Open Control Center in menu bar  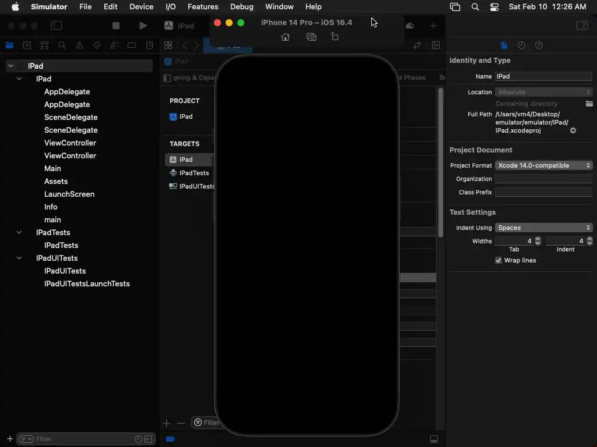pos(494,6)
